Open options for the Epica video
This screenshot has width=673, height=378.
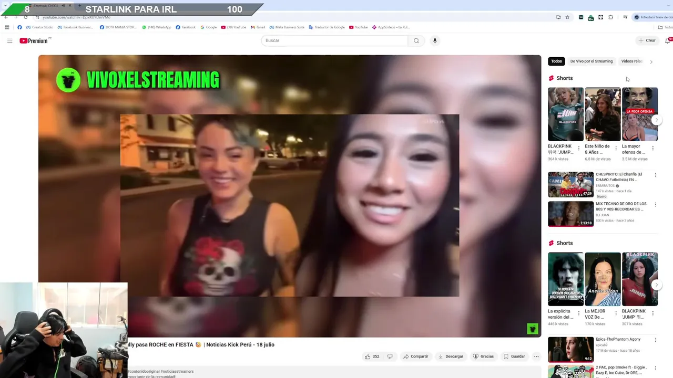point(655,340)
